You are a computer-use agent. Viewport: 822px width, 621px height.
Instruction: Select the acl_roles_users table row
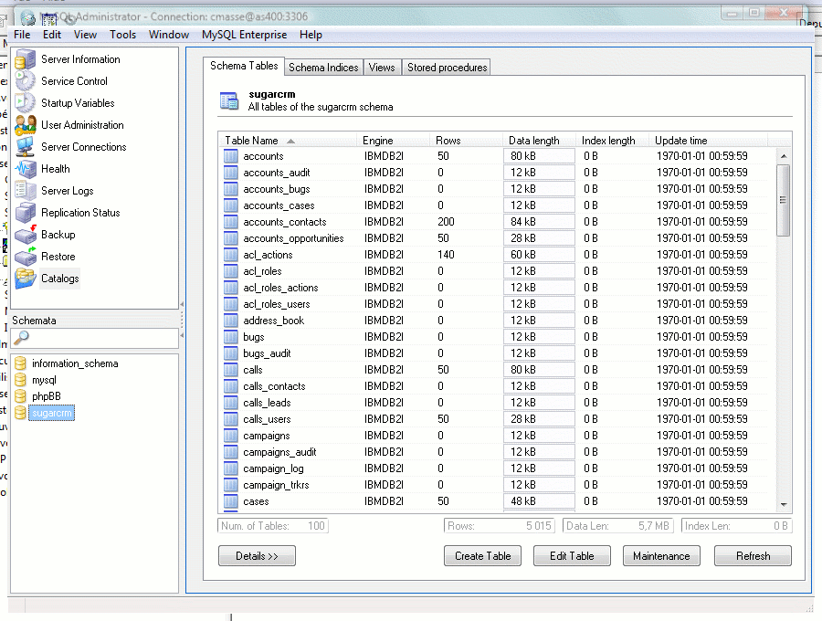click(x=497, y=304)
